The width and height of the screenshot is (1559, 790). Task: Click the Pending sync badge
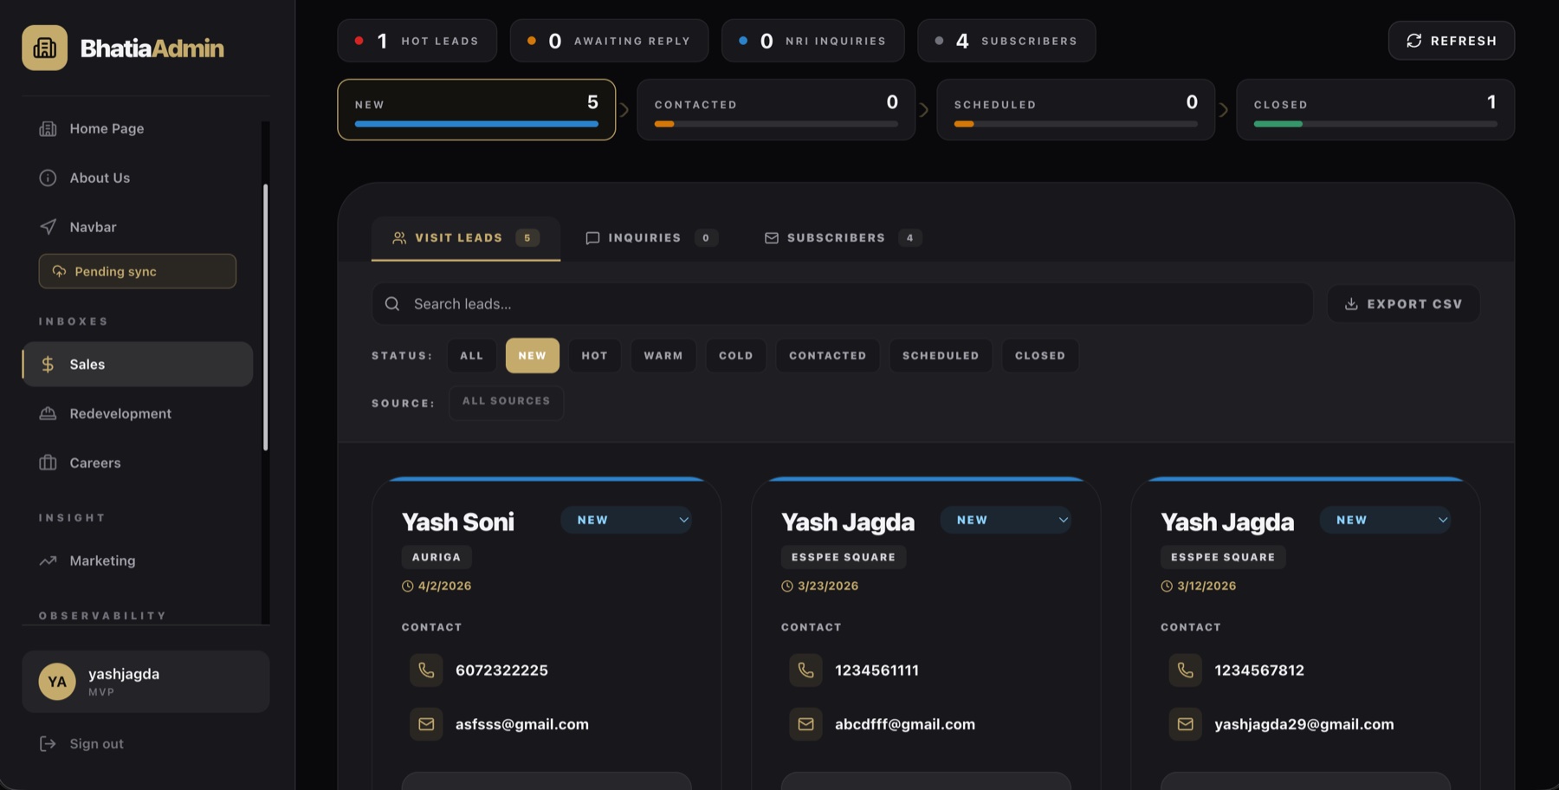coord(137,271)
